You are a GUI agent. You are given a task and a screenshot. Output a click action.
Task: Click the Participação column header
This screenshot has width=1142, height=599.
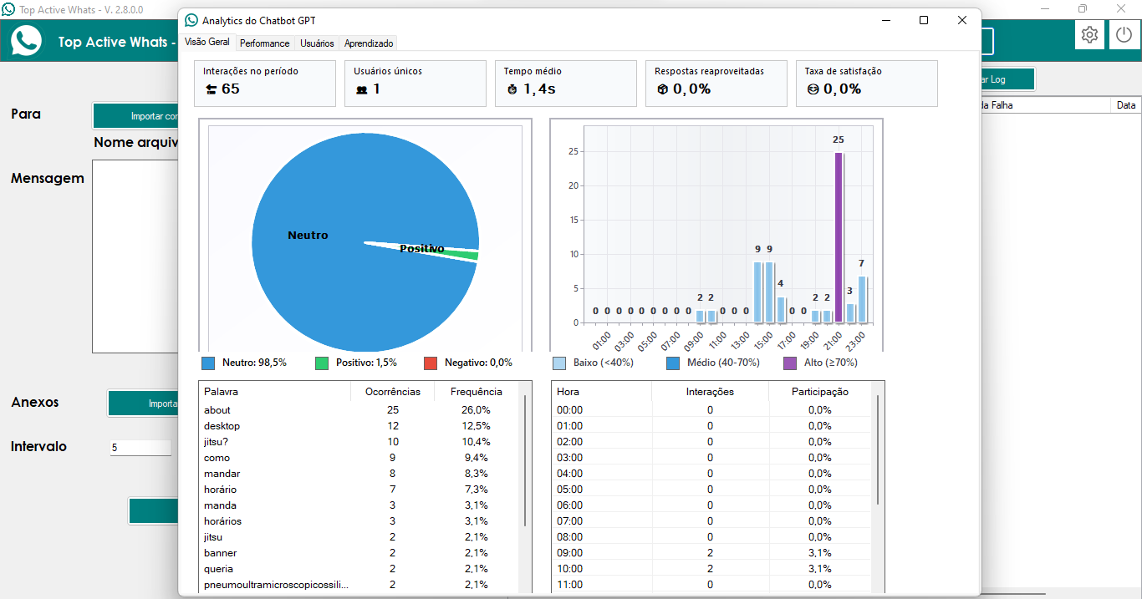click(819, 391)
